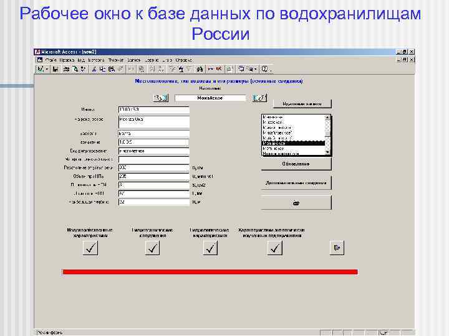Click checkmark under Характеристики экологически изученных

coord(274,248)
